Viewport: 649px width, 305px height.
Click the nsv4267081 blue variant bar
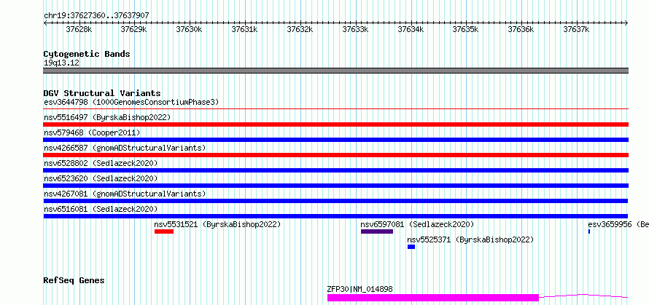(335, 201)
